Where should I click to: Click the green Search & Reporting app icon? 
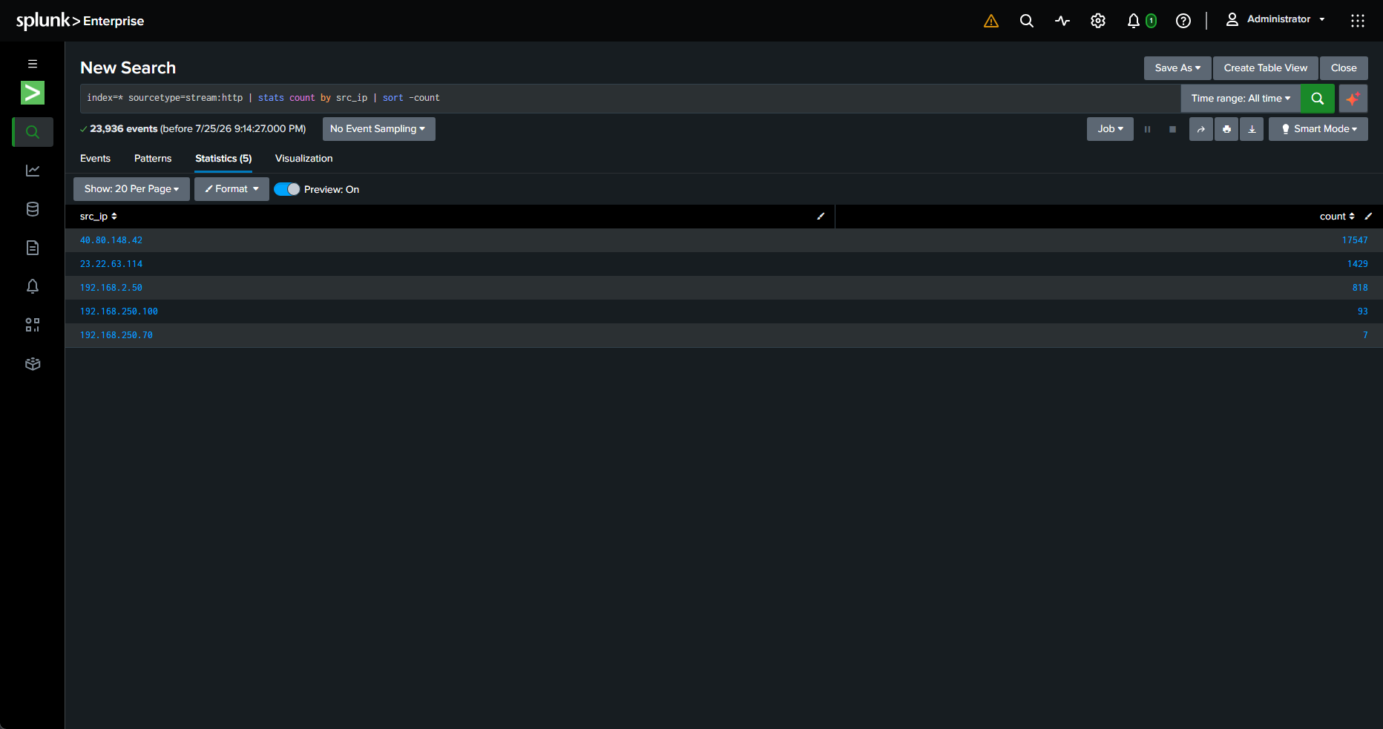point(33,93)
